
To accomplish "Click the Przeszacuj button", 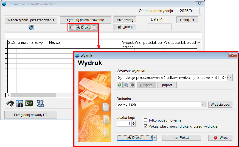I will click(x=125, y=20).
